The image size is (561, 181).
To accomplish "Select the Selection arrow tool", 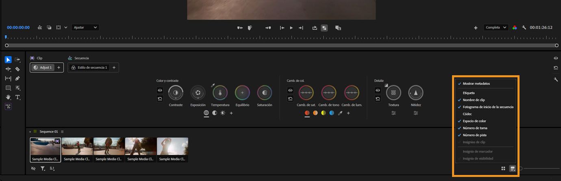I will 8,59.
